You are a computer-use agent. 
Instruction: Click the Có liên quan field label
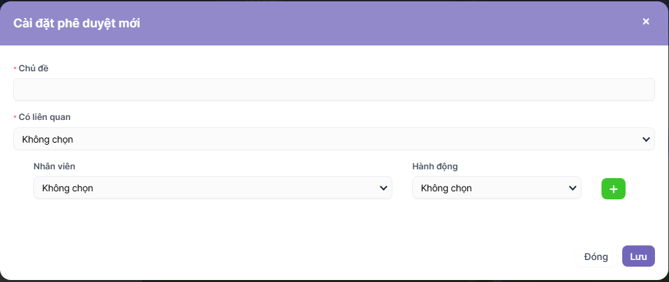45,117
